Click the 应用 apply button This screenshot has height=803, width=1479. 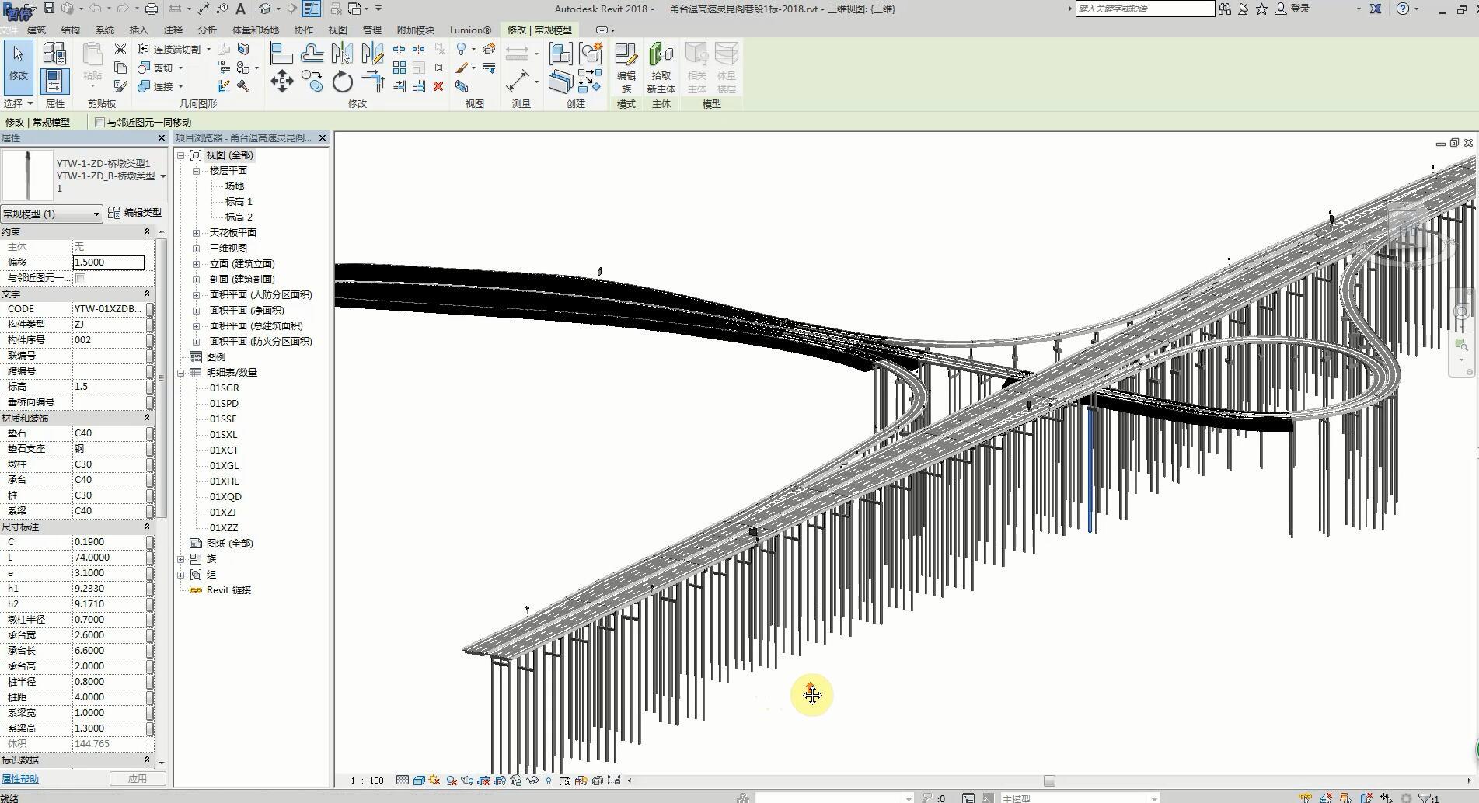[138, 778]
